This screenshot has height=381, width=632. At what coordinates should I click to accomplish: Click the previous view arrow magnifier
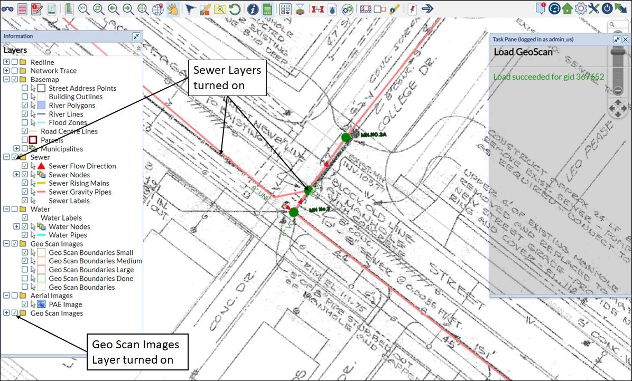point(113,8)
